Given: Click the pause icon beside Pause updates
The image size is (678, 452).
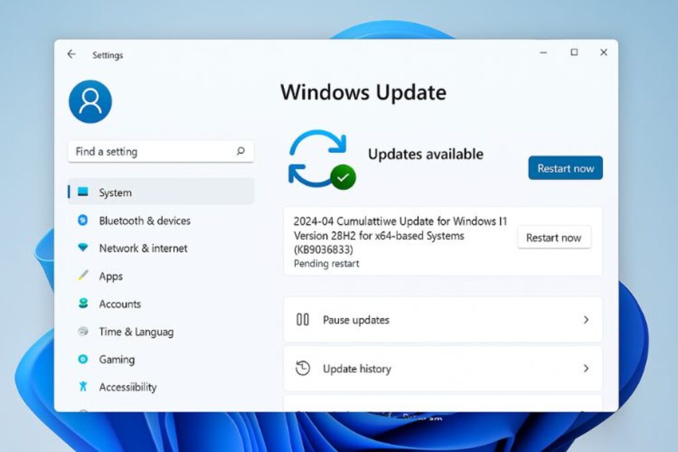Looking at the screenshot, I should [x=303, y=320].
